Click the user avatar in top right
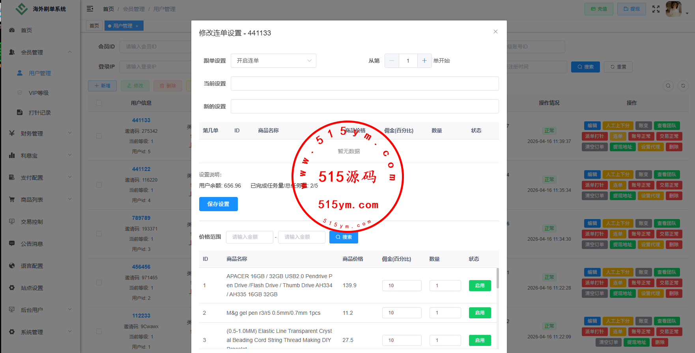695x353 pixels. (x=674, y=9)
